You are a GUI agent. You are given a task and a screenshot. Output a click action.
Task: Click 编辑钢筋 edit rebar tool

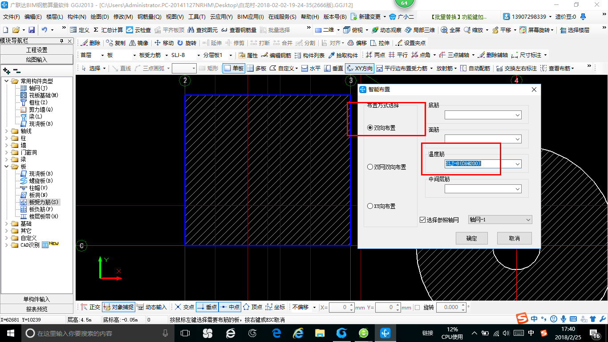[x=276, y=55]
